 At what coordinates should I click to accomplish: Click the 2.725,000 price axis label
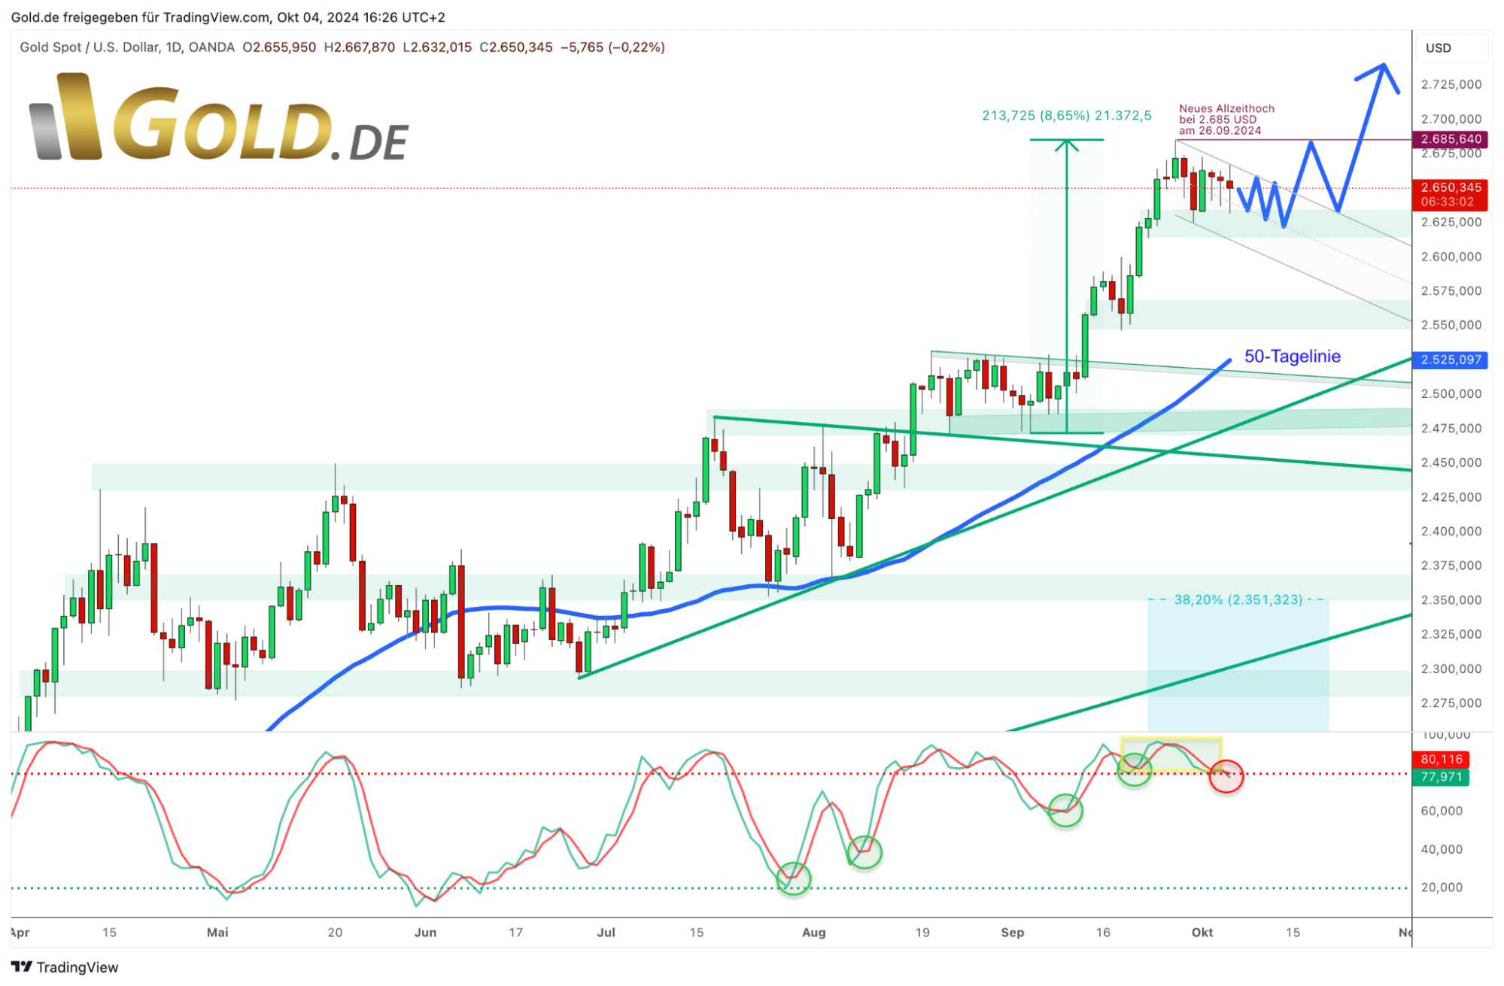[1451, 84]
